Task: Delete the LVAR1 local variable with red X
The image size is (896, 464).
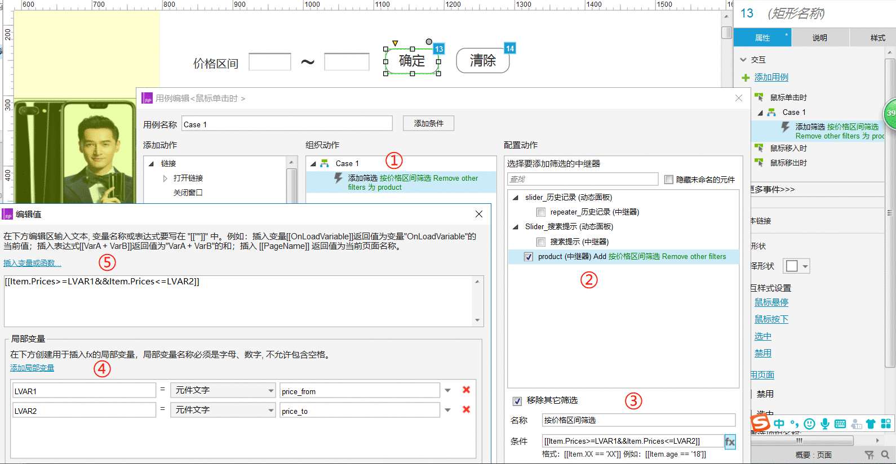Action: (x=466, y=390)
